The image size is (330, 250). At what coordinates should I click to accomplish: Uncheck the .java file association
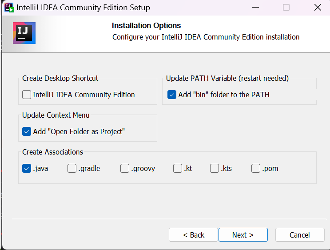coord(27,168)
